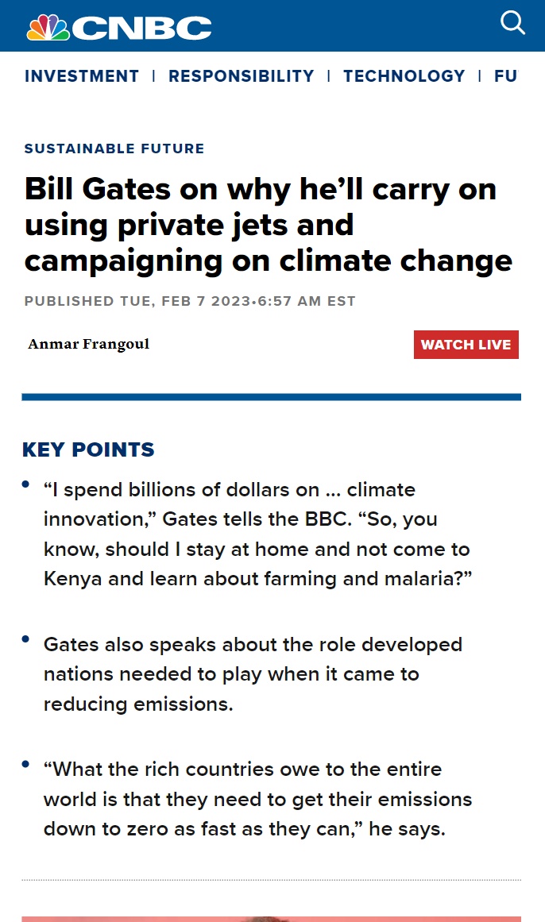Viewport: 545px width, 922px height.
Task: Click the Key Points heading
Action: coord(88,449)
